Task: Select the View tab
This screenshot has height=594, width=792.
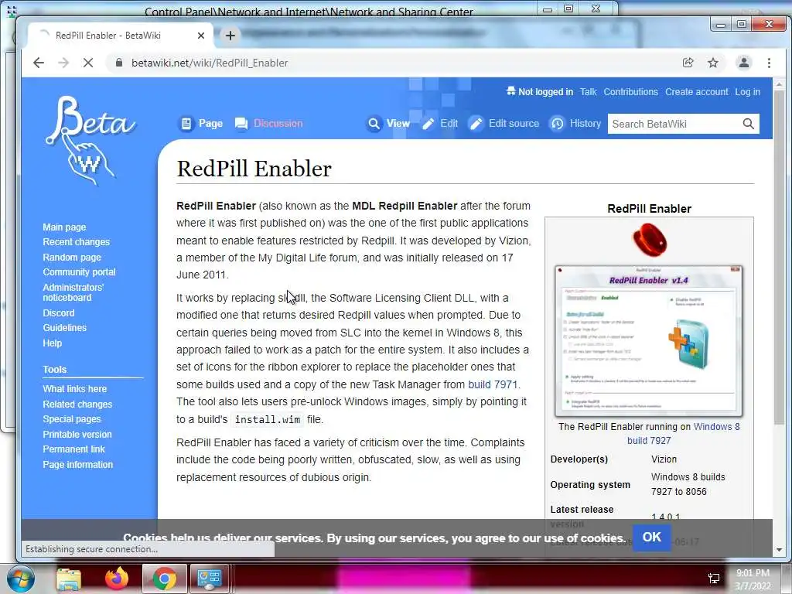Action: click(x=388, y=123)
